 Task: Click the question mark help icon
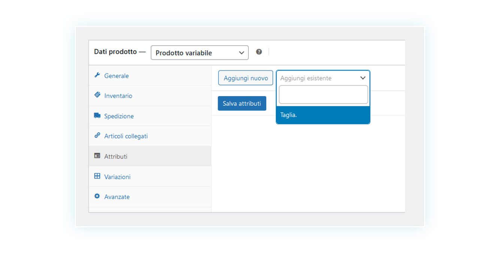[x=259, y=52]
